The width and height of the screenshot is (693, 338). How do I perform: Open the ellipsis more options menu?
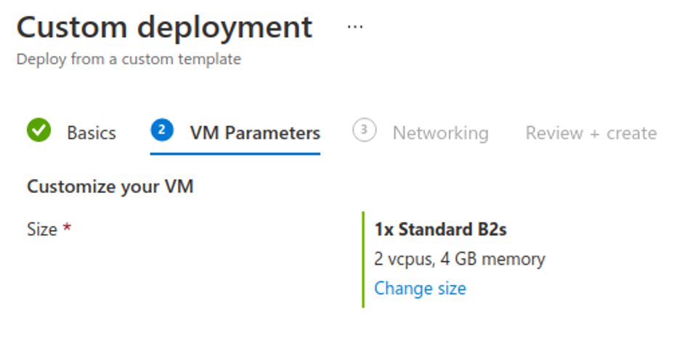(x=354, y=27)
